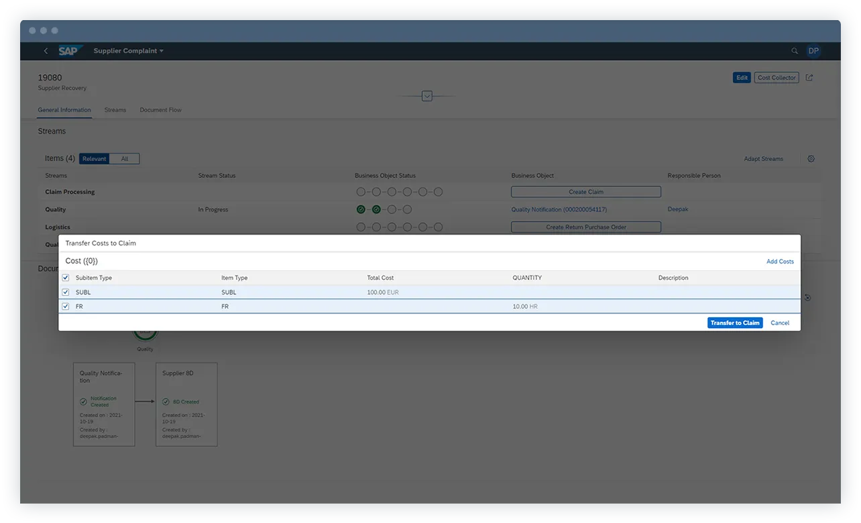The width and height of the screenshot is (861, 523).
Task: Click the share/export icon next to Cost Collector
Action: [809, 77]
